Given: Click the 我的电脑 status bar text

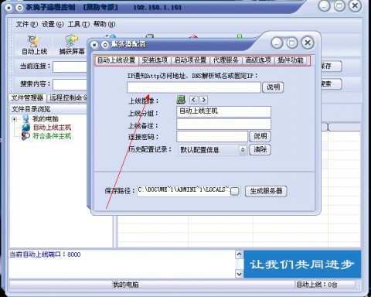Looking at the screenshot, I should click(x=126, y=285).
